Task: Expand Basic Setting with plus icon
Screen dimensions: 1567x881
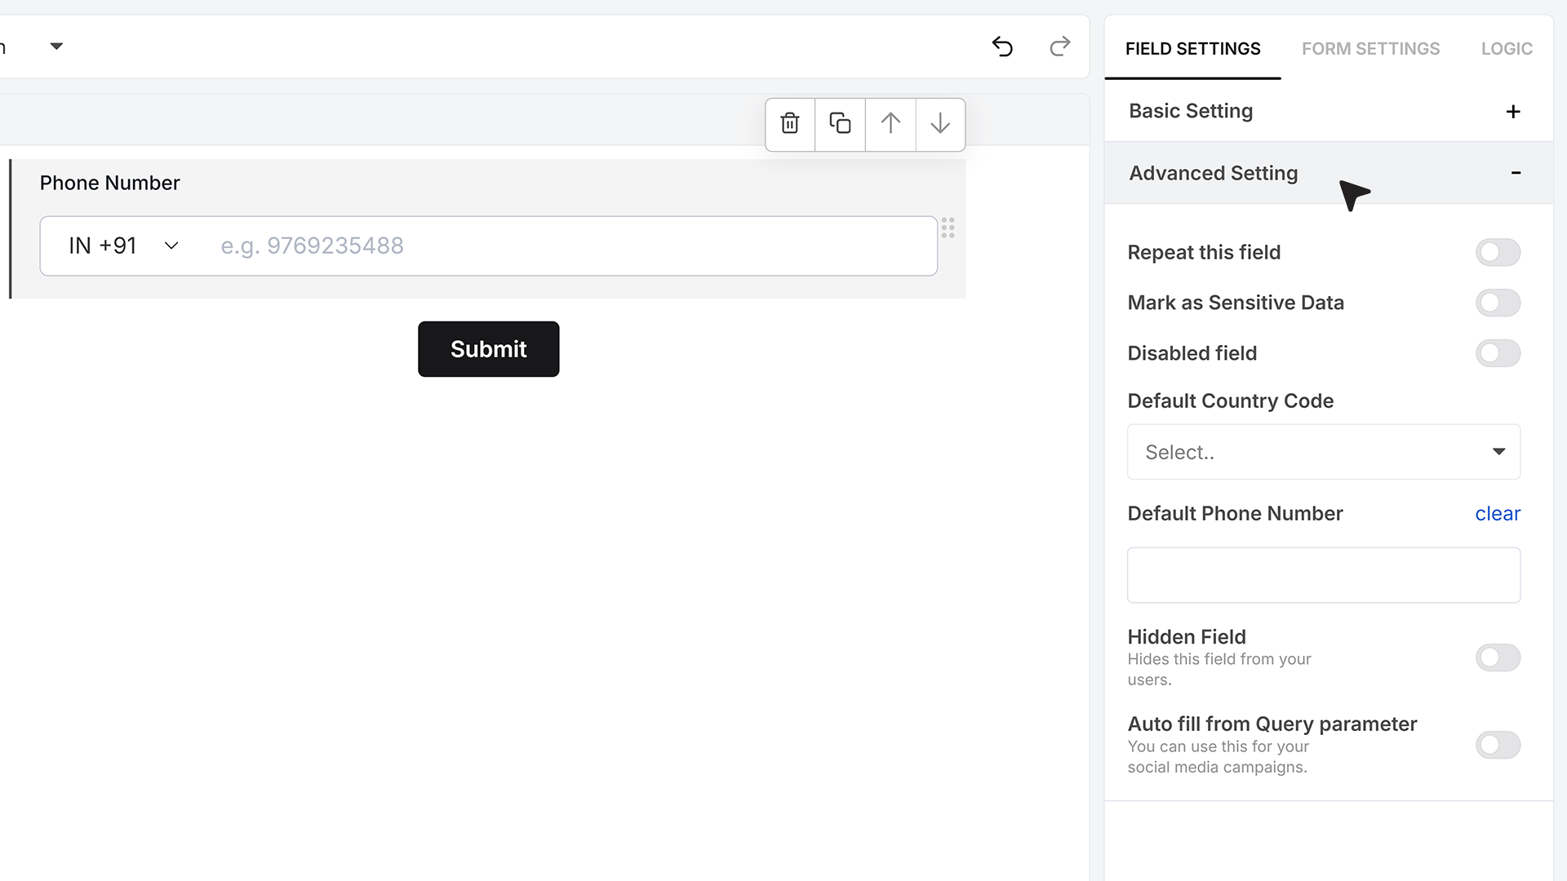Action: click(x=1513, y=112)
